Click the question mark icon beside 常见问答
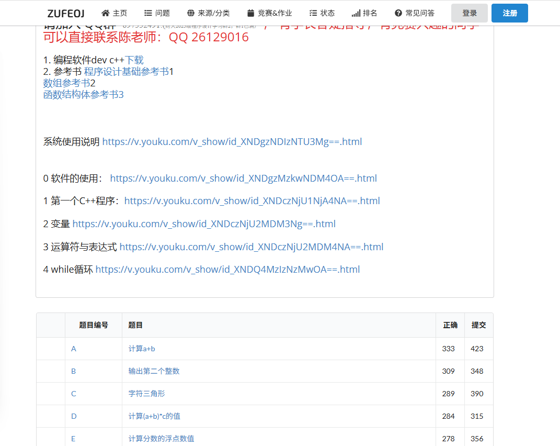Image resolution: width=560 pixels, height=446 pixels. pyautogui.click(x=398, y=13)
